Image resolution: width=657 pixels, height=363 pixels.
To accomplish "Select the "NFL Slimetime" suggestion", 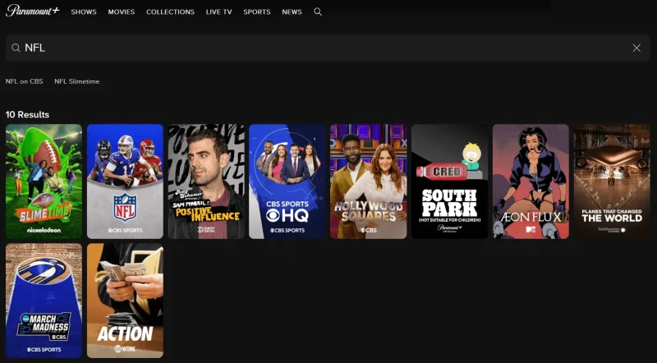I will click(x=77, y=81).
